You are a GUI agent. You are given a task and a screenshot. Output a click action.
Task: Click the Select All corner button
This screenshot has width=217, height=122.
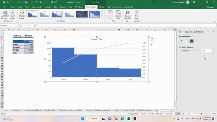coord(2,29)
